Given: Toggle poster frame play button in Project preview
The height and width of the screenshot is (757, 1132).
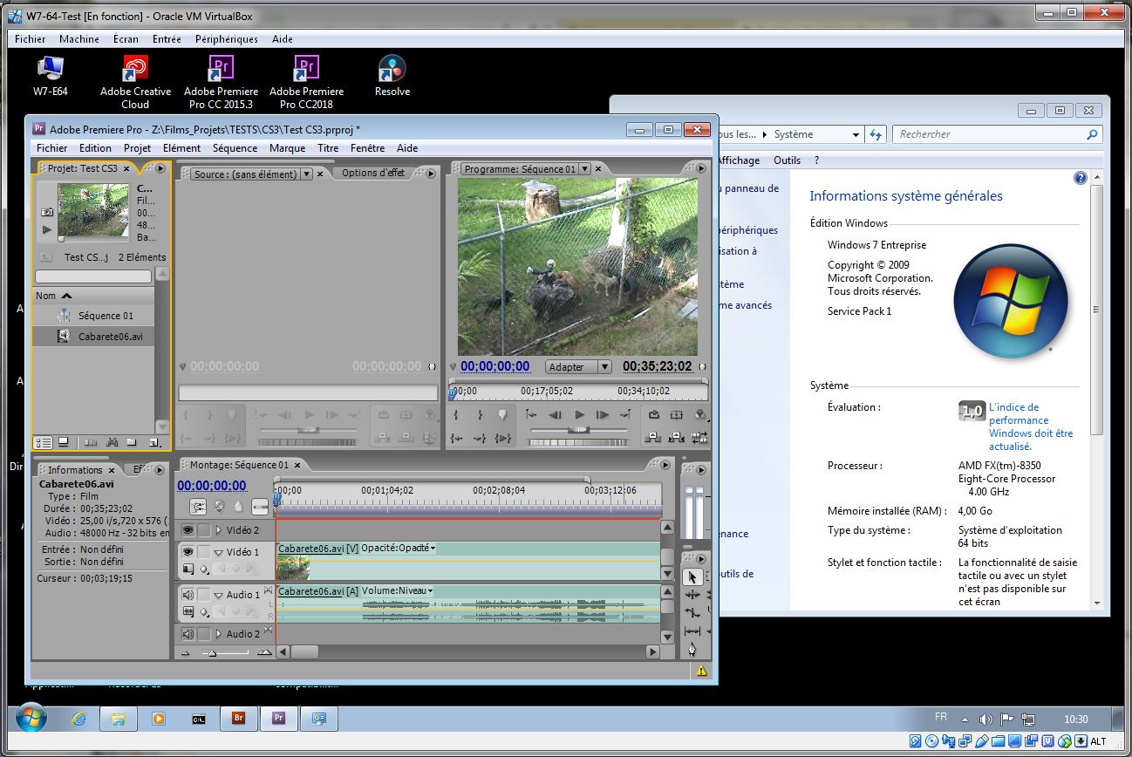Looking at the screenshot, I should click(x=47, y=229).
